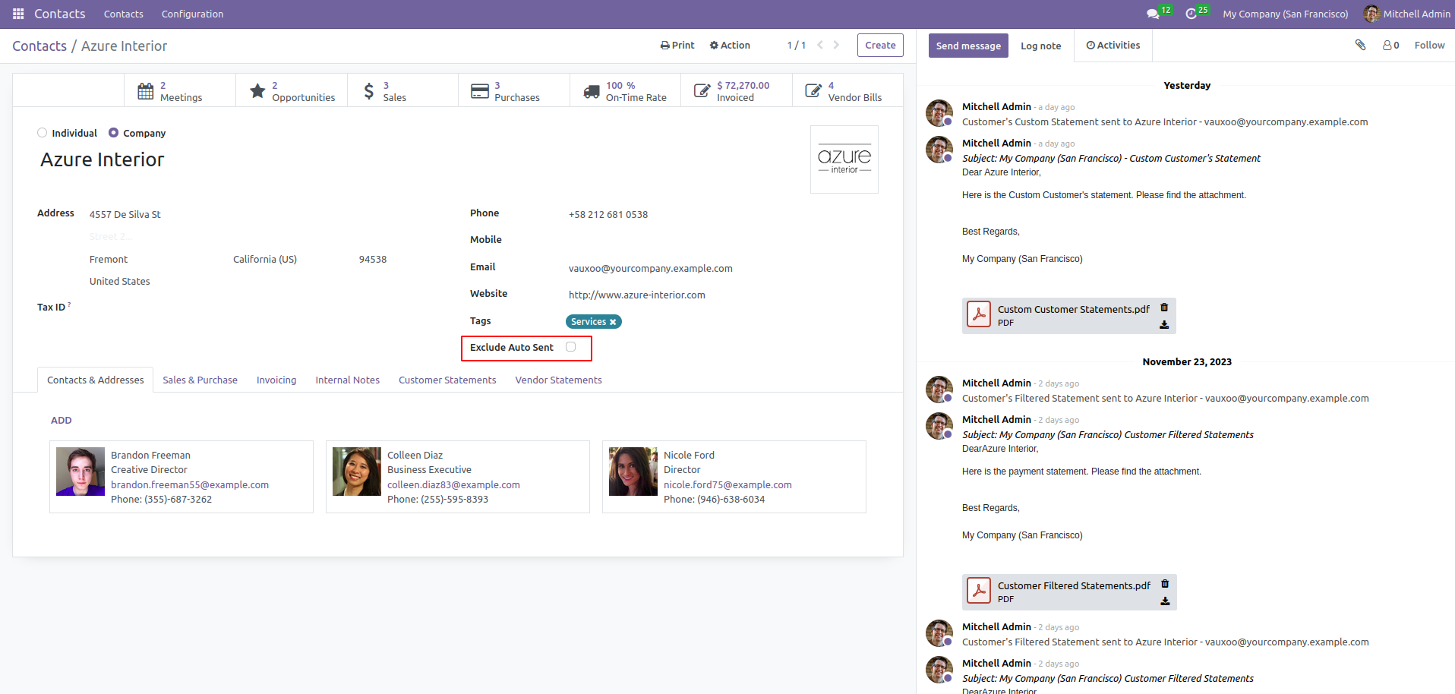Go to previous record arrow
This screenshot has width=1455, height=694.
click(x=820, y=45)
